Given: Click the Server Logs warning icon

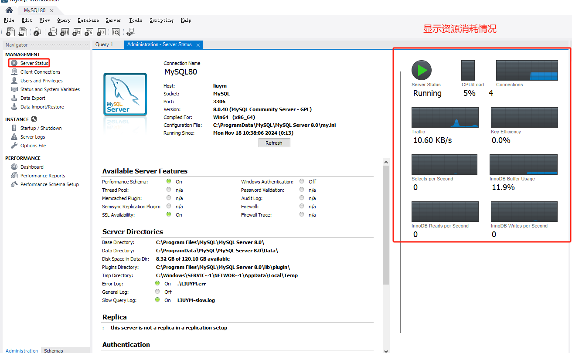Looking at the screenshot, I should coord(14,137).
